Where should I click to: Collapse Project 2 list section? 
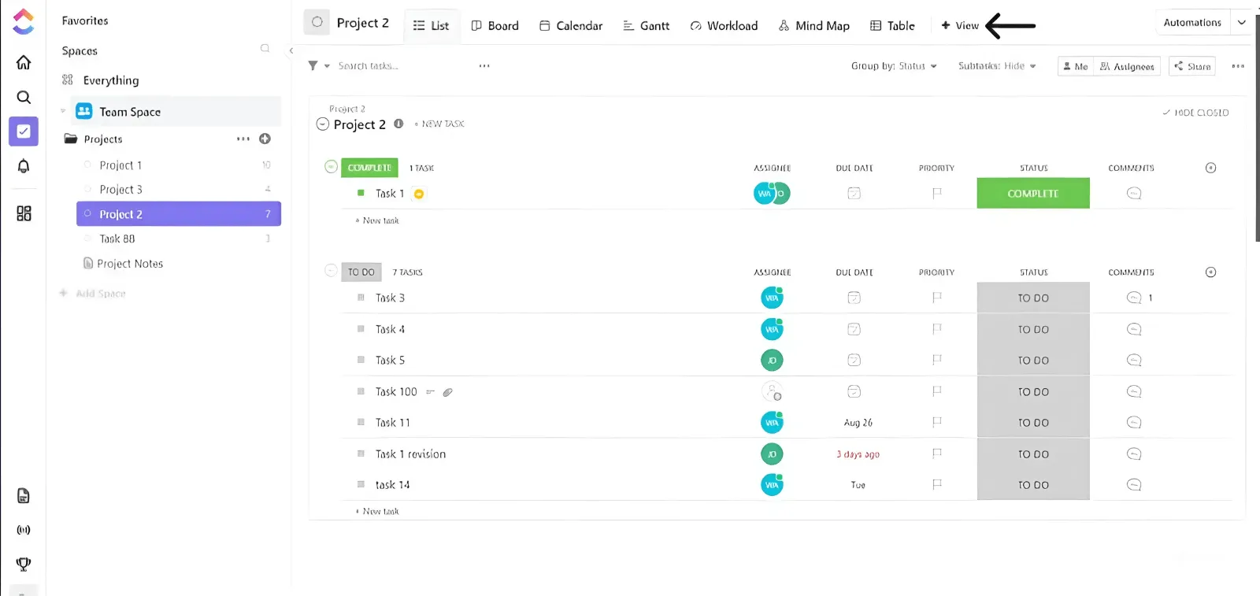coord(323,124)
